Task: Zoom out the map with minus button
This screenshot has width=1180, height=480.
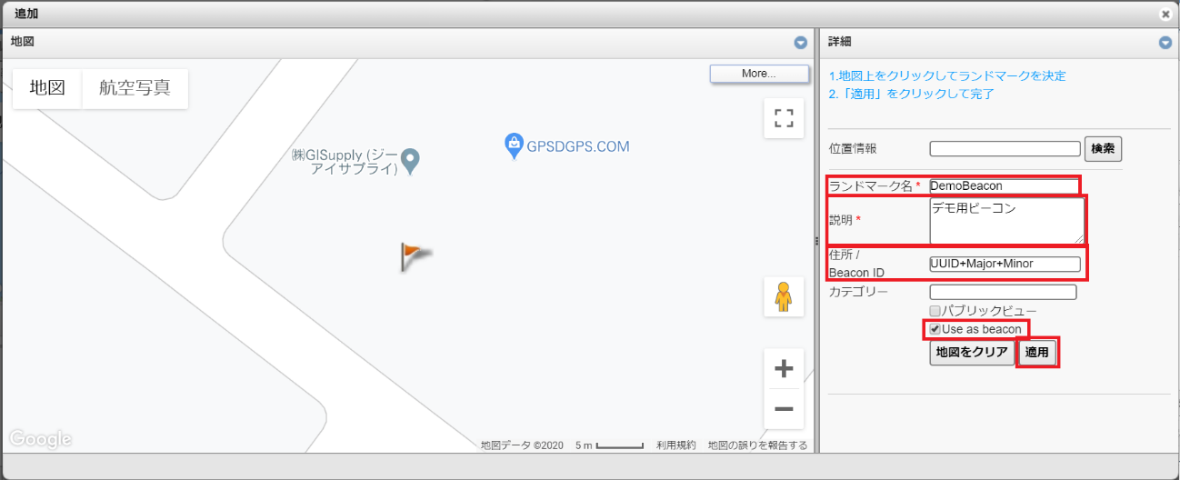Action: pyautogui.click(x=783, y=409)
